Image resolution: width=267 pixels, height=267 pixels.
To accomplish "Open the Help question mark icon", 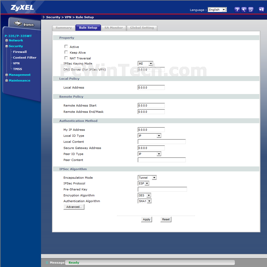I will click(237, 10).
